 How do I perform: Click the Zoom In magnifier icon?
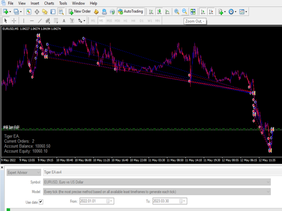click(x=177, y=11)
